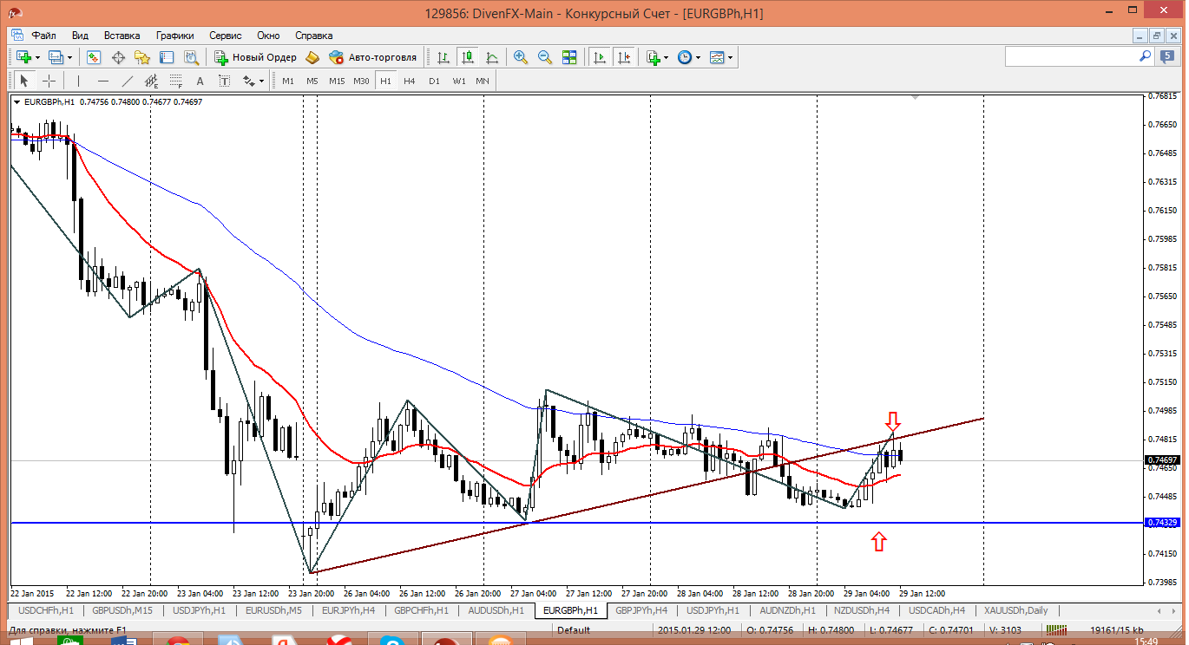This screenshot has height=645, width=1189.
Task: Draw a trendline
Action: [128, 81]
